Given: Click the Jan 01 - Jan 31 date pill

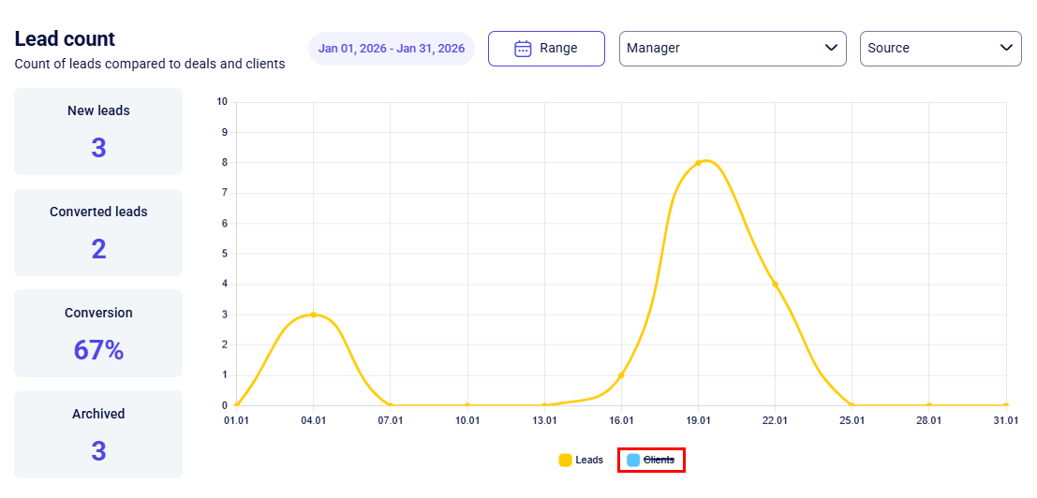Looking at the screenshot, I should [x=392, y=49].
